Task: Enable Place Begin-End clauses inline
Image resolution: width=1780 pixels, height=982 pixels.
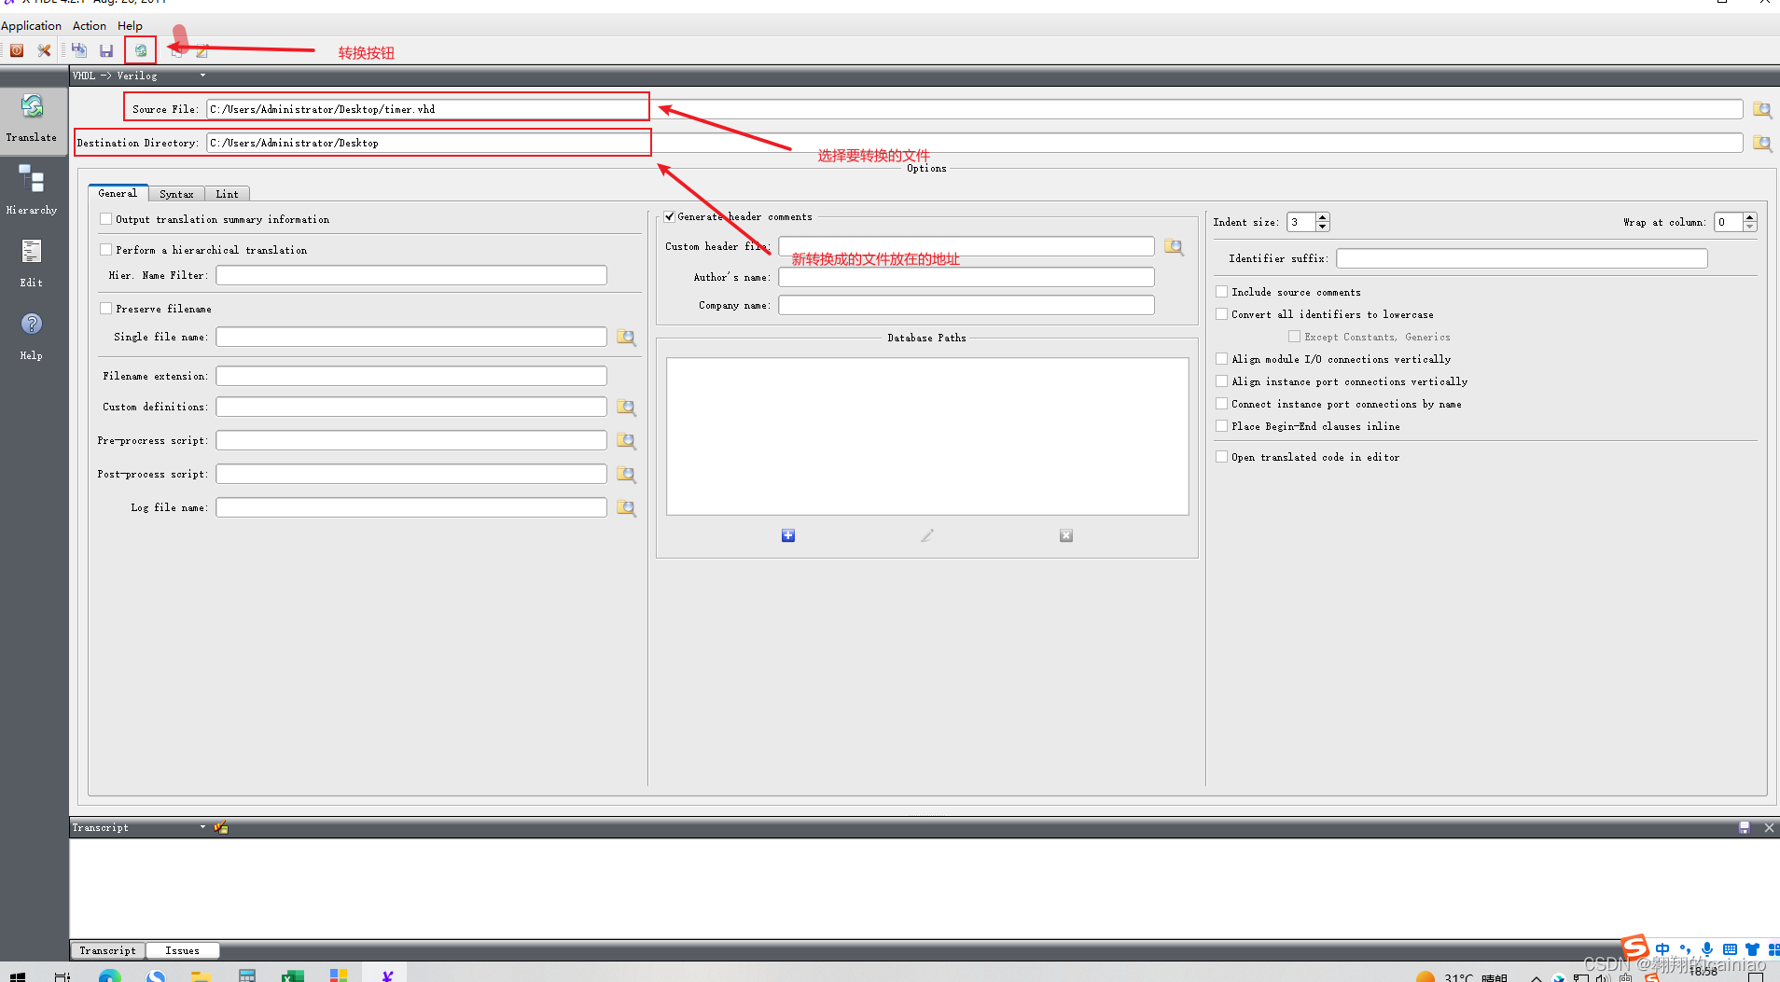Action: (x=1222, y=426)
